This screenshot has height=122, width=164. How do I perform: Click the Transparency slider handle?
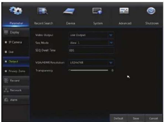[69, 70]
